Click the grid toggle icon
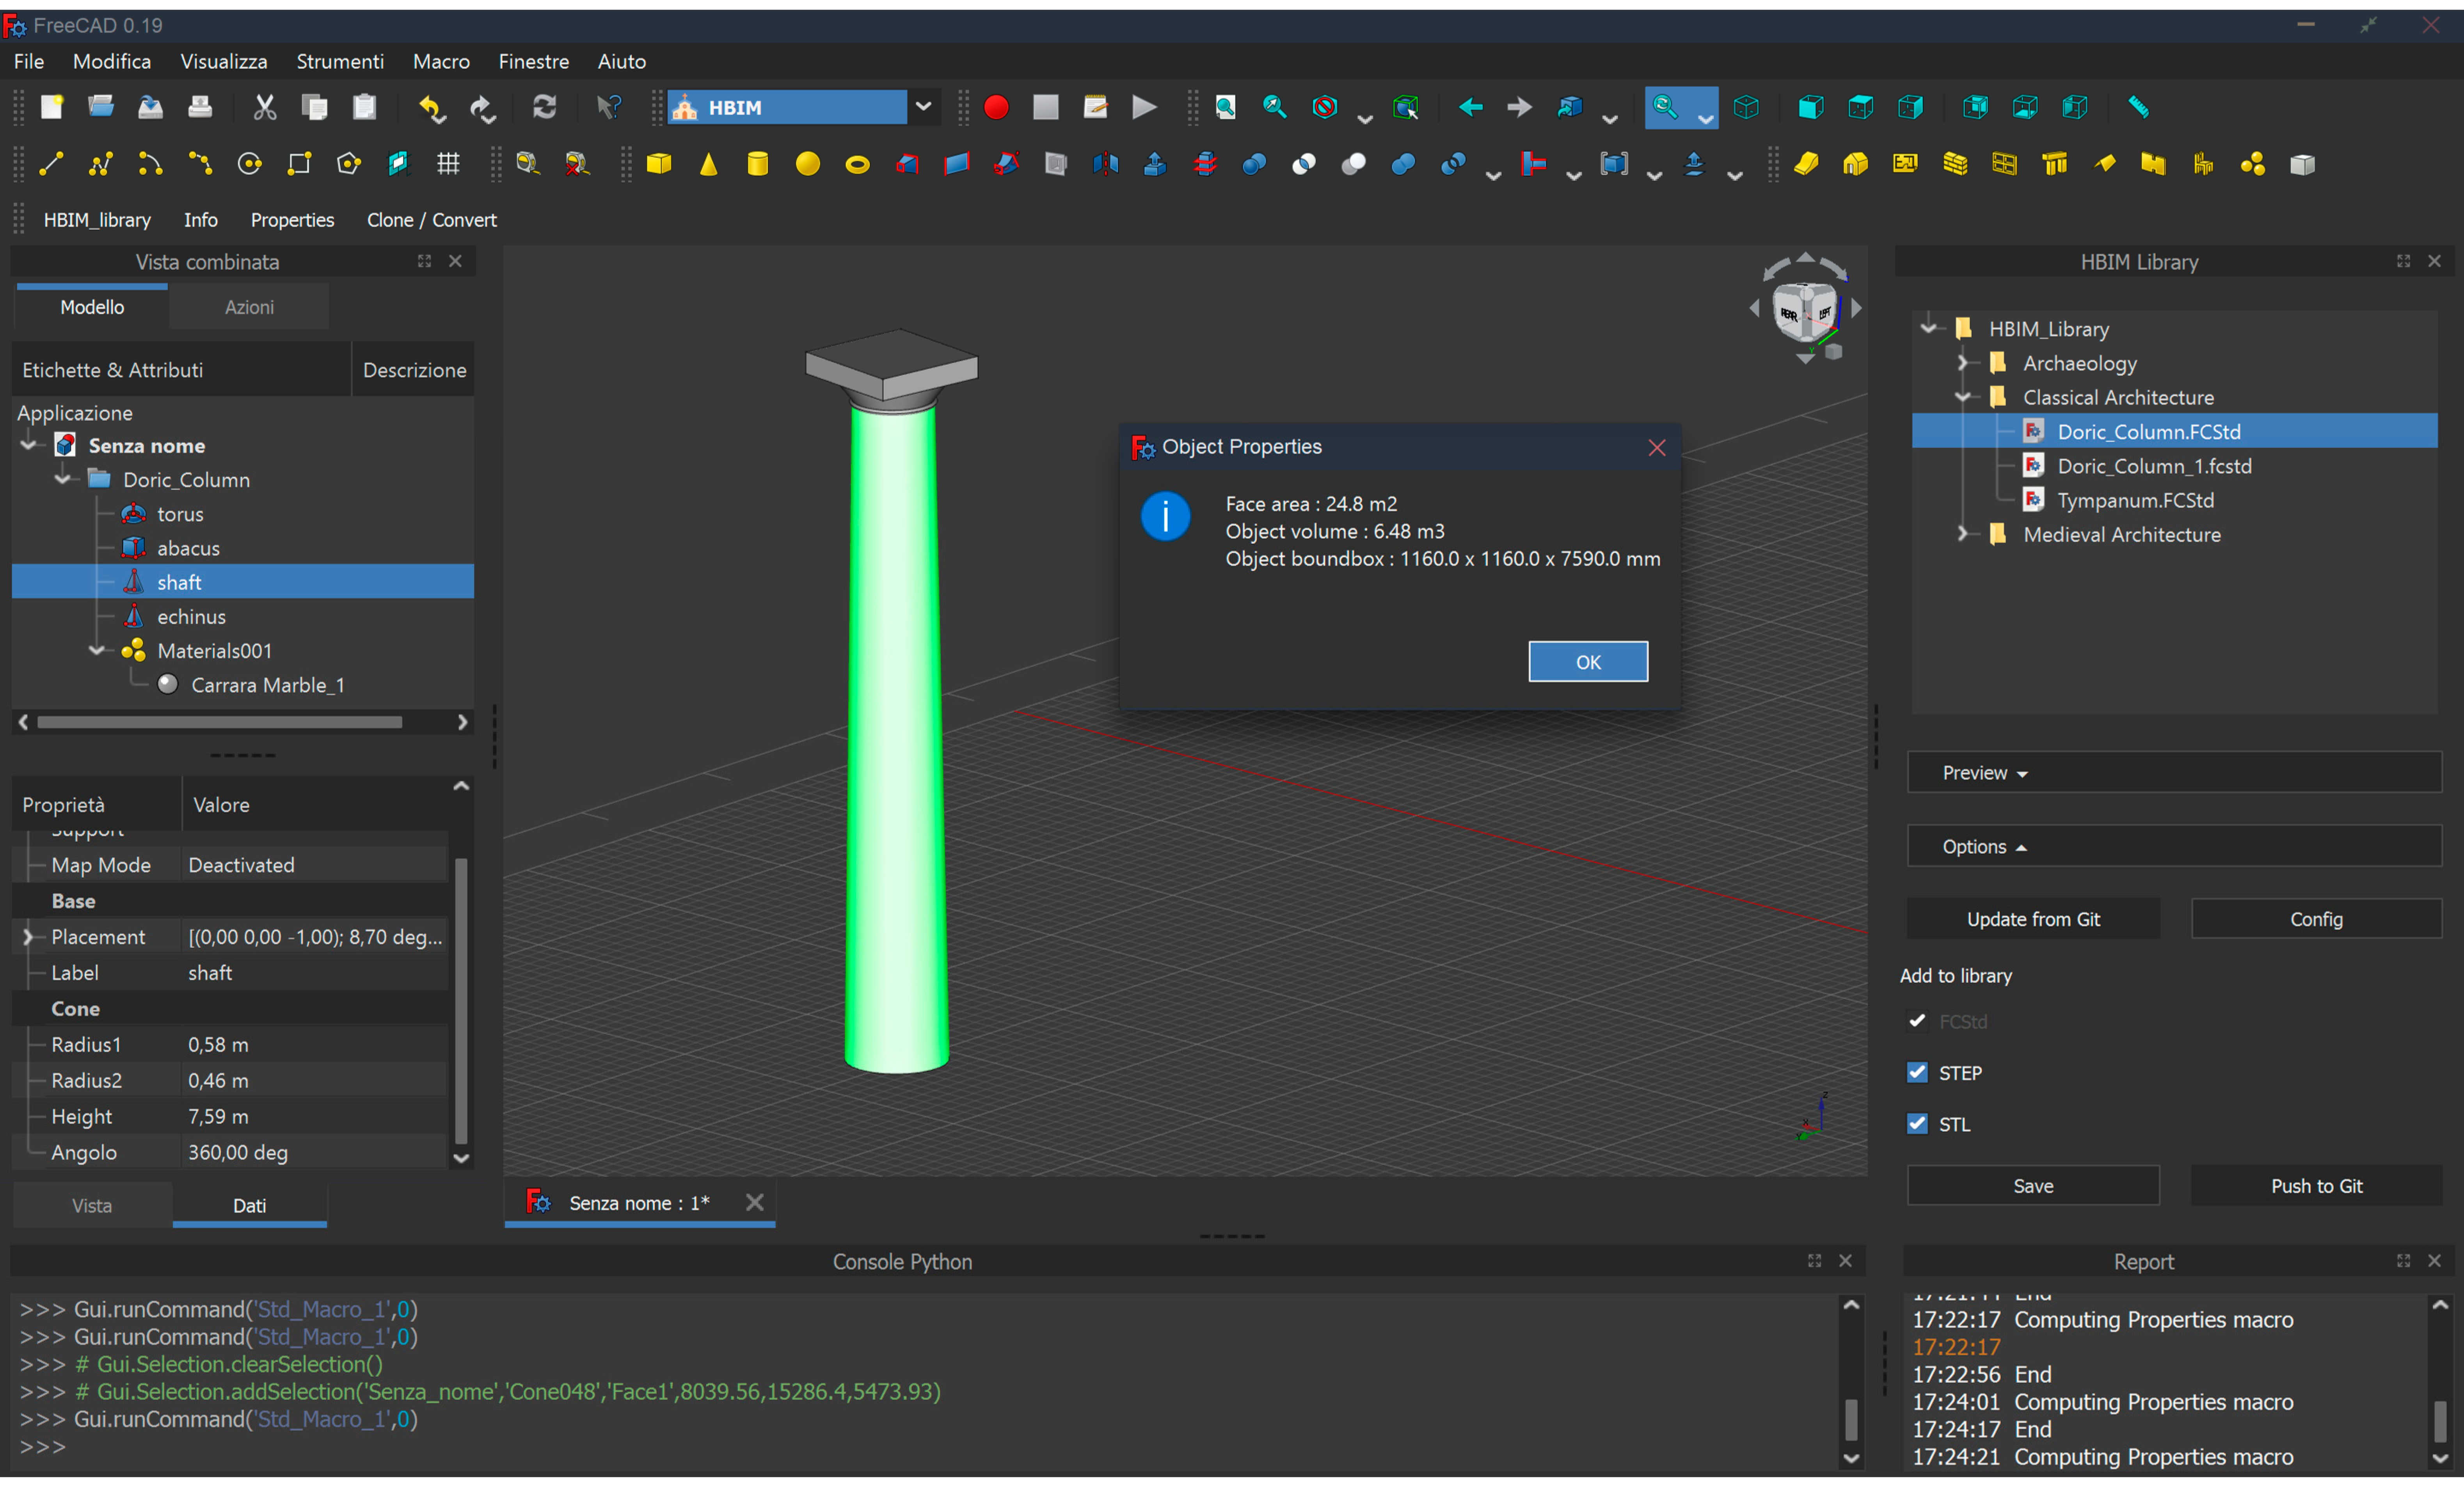2464x1488 pixels. [x=448, y=164]
